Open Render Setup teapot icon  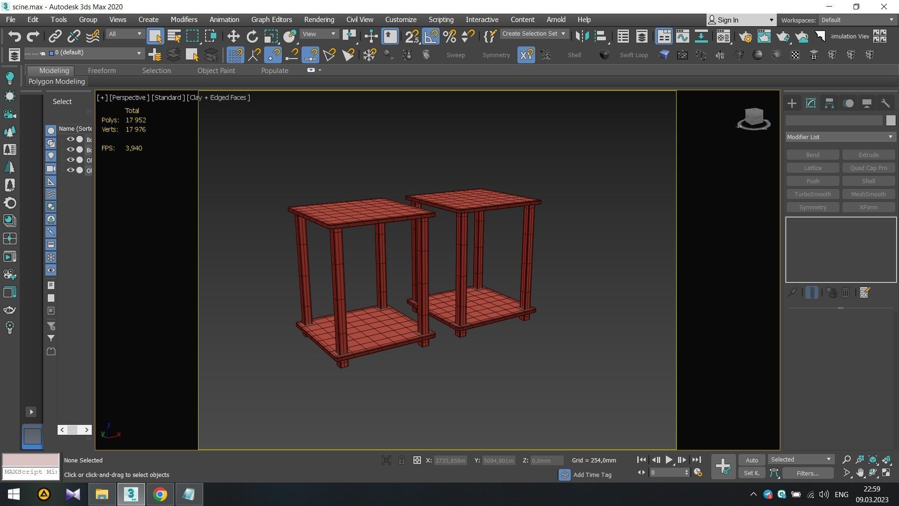pos(745,37)
